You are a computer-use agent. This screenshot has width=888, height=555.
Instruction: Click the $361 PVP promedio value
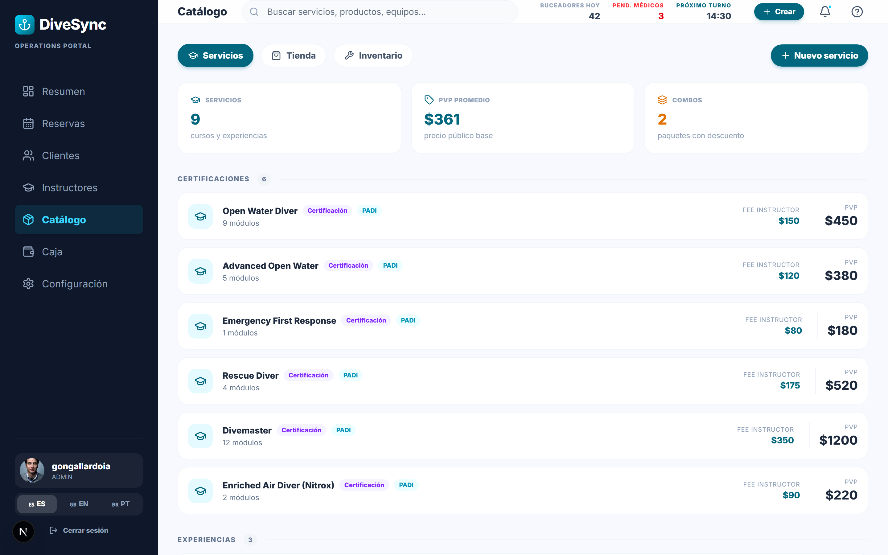442,119
